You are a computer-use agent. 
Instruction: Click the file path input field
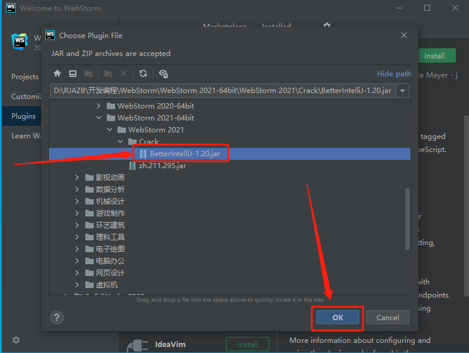coord(223,91)
